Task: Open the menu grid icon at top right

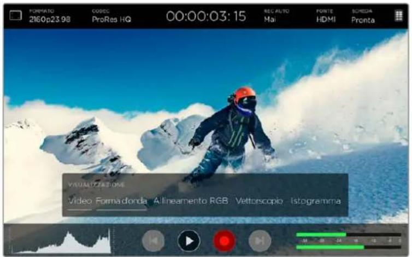Action: click(x=398, y=16)
